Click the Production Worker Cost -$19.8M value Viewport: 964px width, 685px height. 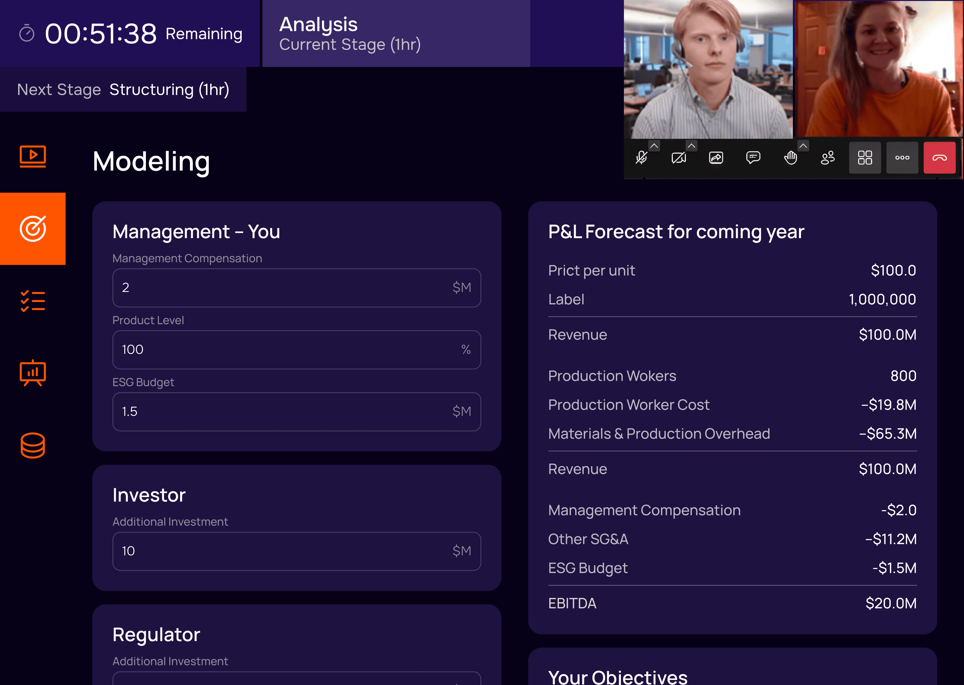888,405
